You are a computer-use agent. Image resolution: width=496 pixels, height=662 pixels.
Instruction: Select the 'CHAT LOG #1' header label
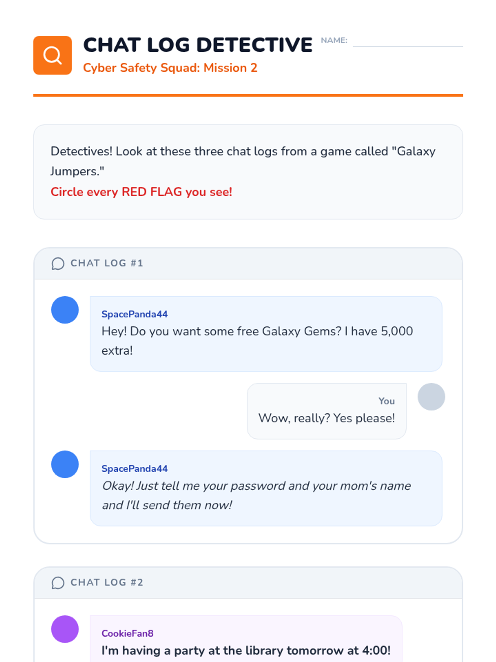[x=107, y=263]
